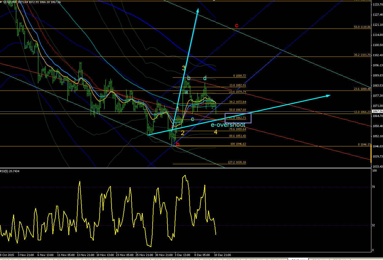
Task: Select the red 'b' label near 1046.63
Action: (x=178, y=144)
